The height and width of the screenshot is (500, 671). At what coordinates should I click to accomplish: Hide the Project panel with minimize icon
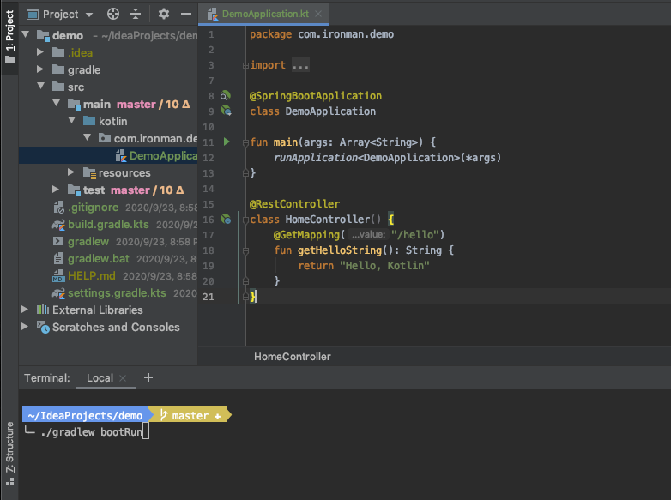tap(185, 15)
